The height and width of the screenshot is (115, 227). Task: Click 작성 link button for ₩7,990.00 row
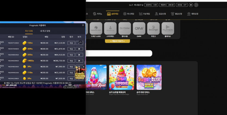tap(71, 67)
